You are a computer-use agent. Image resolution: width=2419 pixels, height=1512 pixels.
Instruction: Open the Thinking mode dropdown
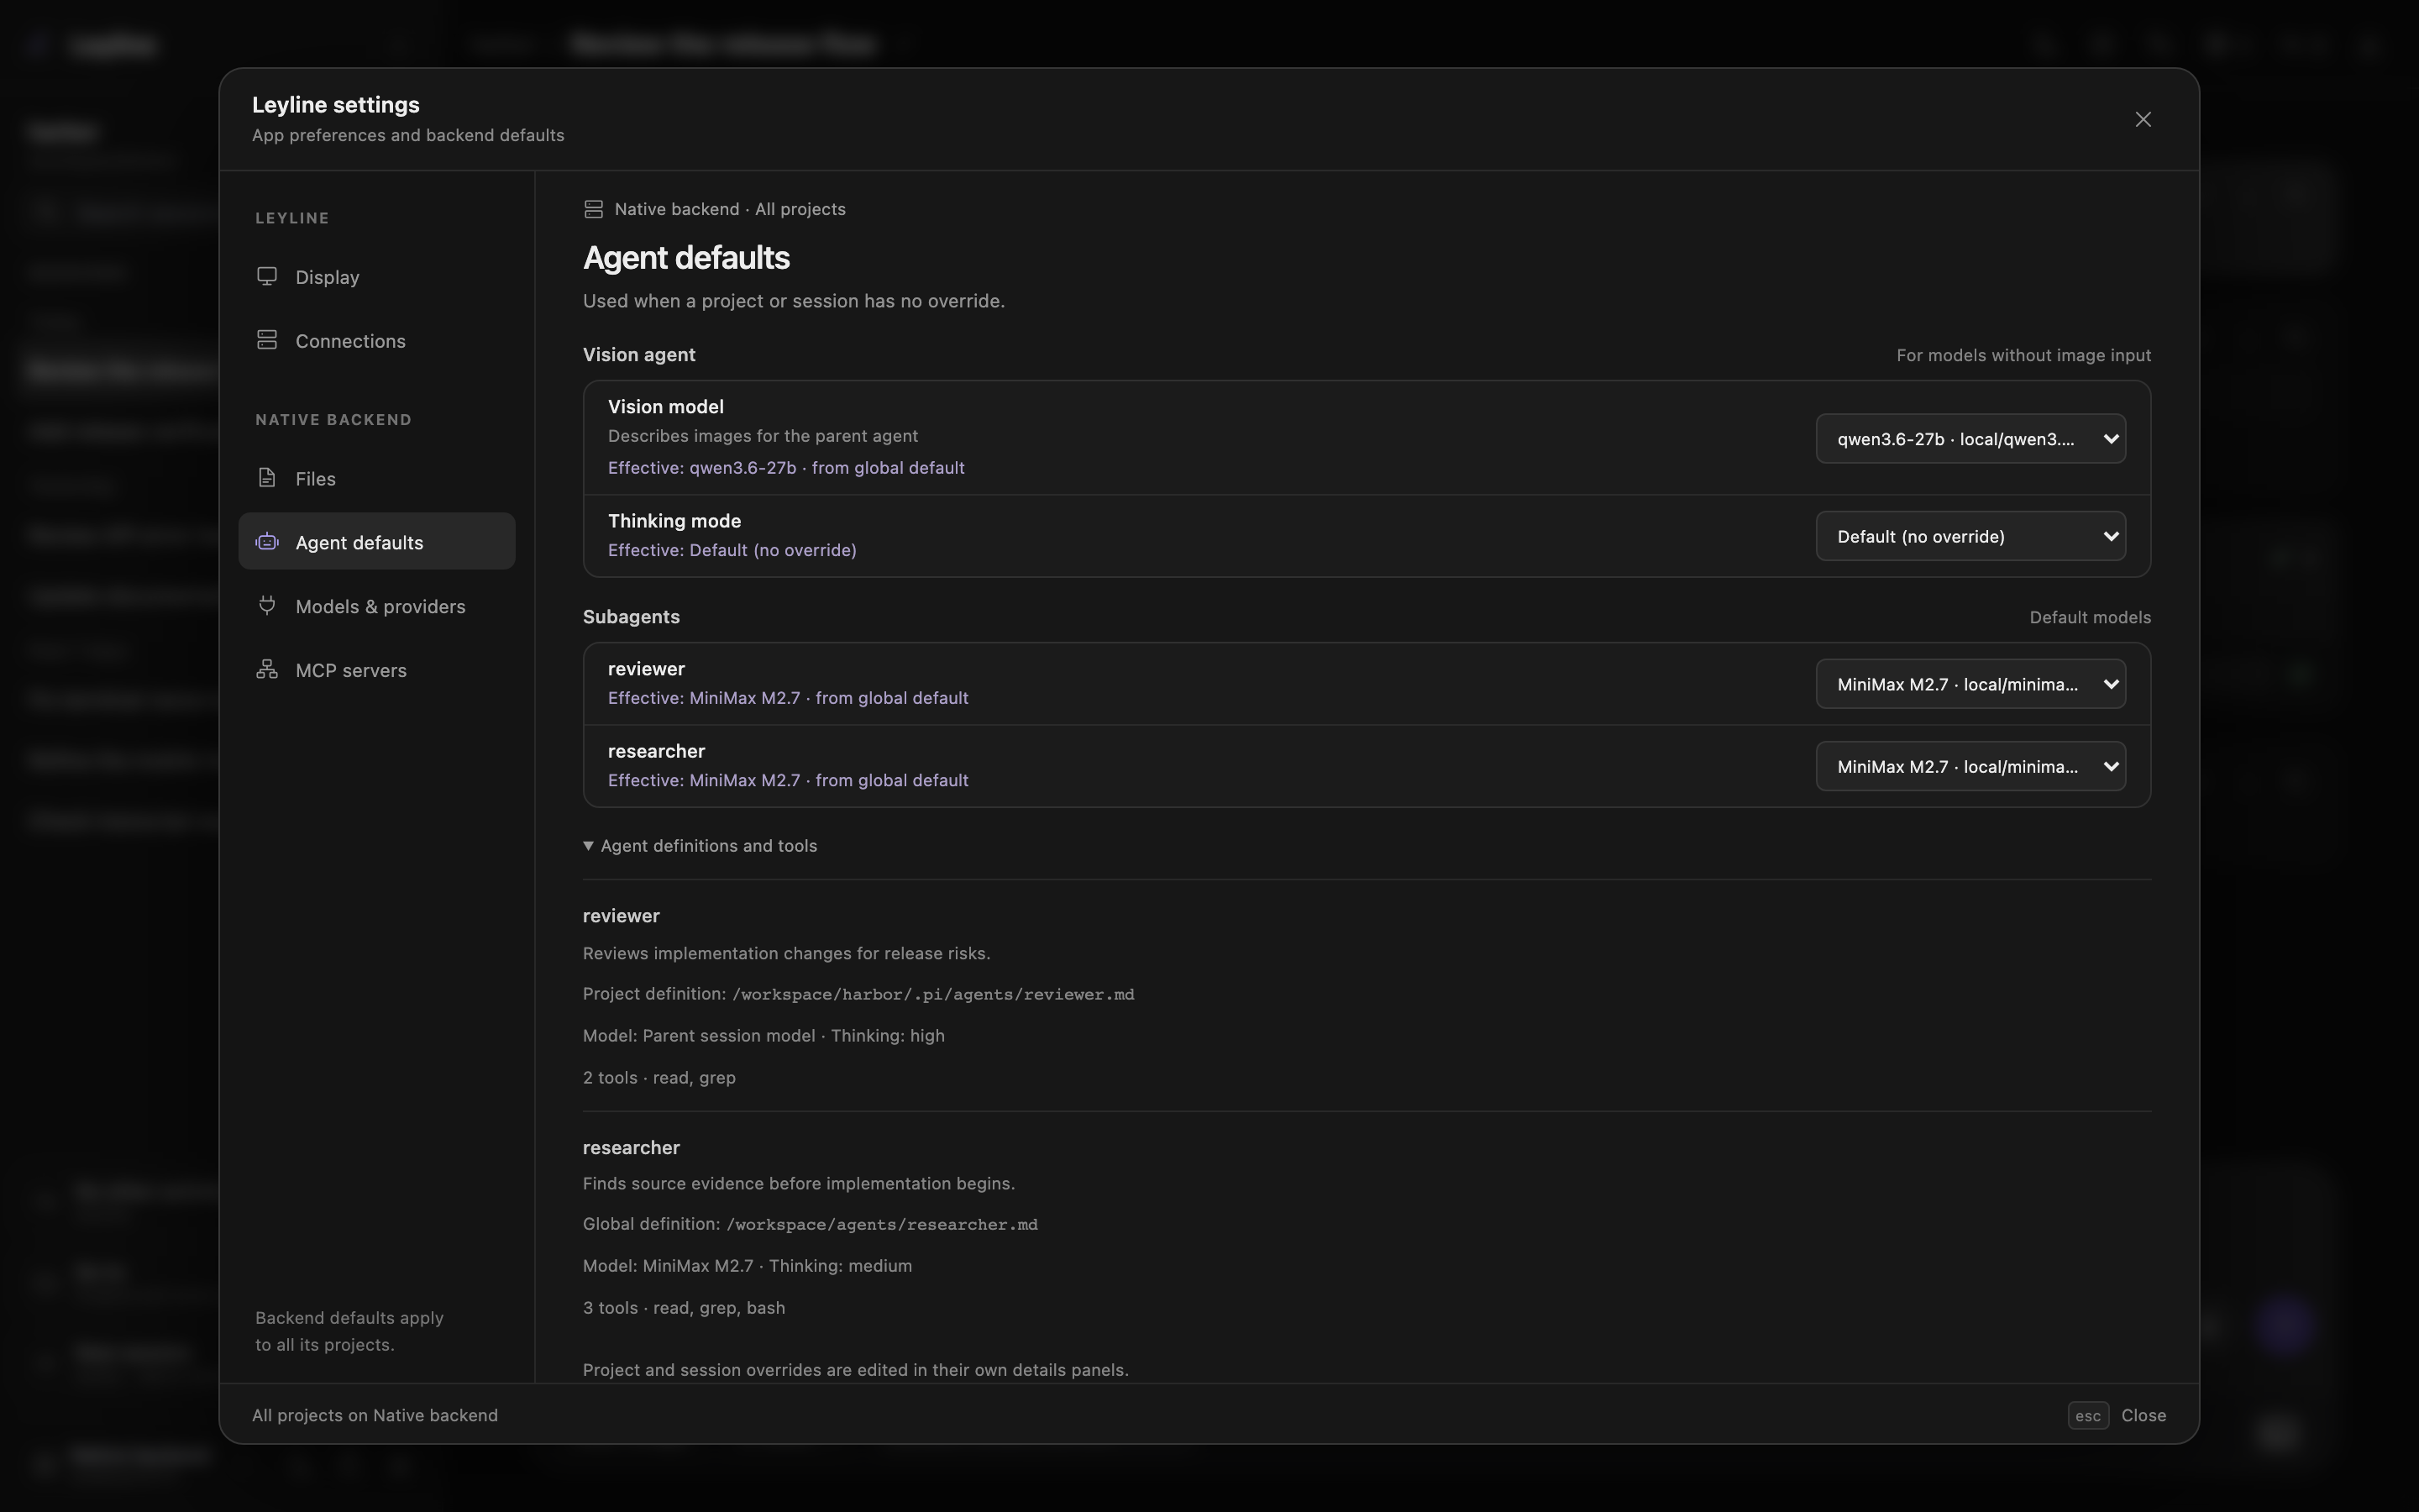(x=1970, y=536)
